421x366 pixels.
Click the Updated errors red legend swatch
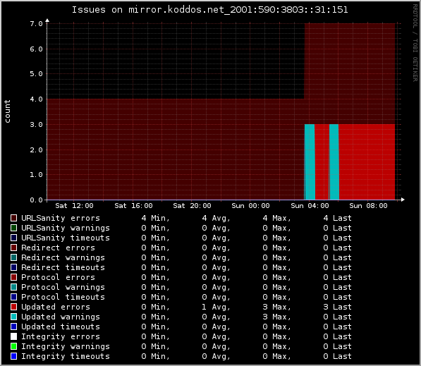click(13, 307)
